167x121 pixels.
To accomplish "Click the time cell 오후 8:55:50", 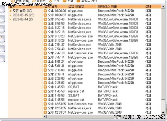I will pos(56,23).
